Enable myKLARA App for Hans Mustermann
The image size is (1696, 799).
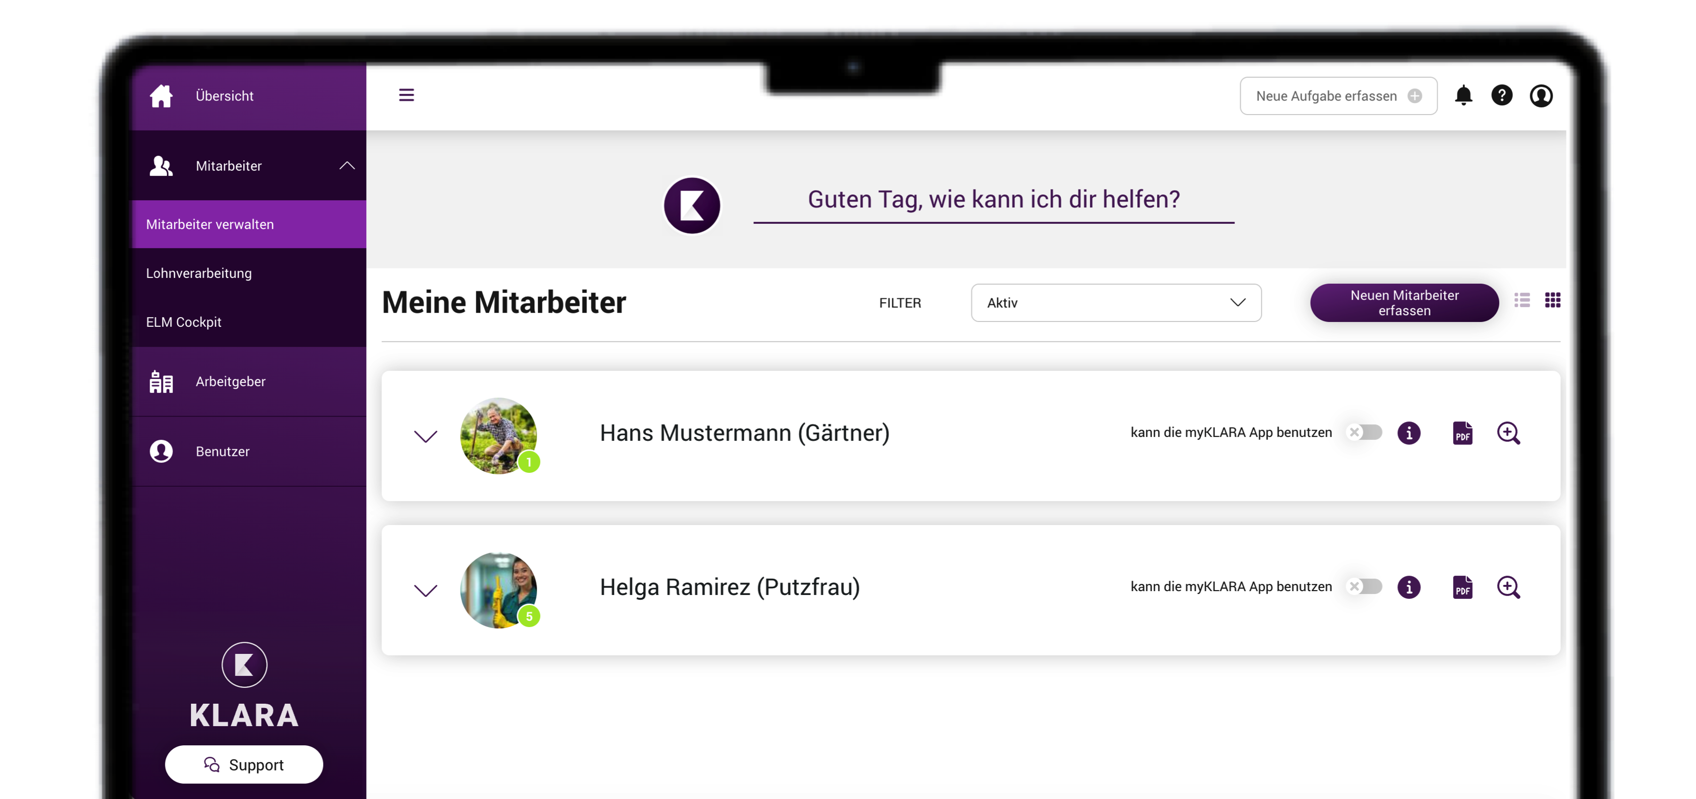tap(1364, 433)
